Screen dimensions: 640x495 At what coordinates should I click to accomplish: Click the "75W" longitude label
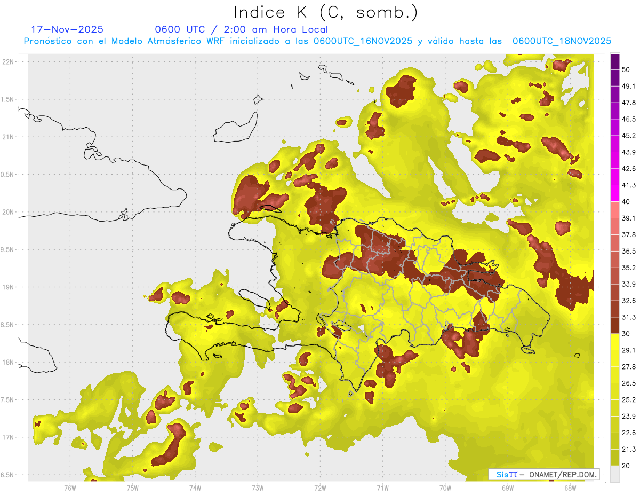coord(133,488)
